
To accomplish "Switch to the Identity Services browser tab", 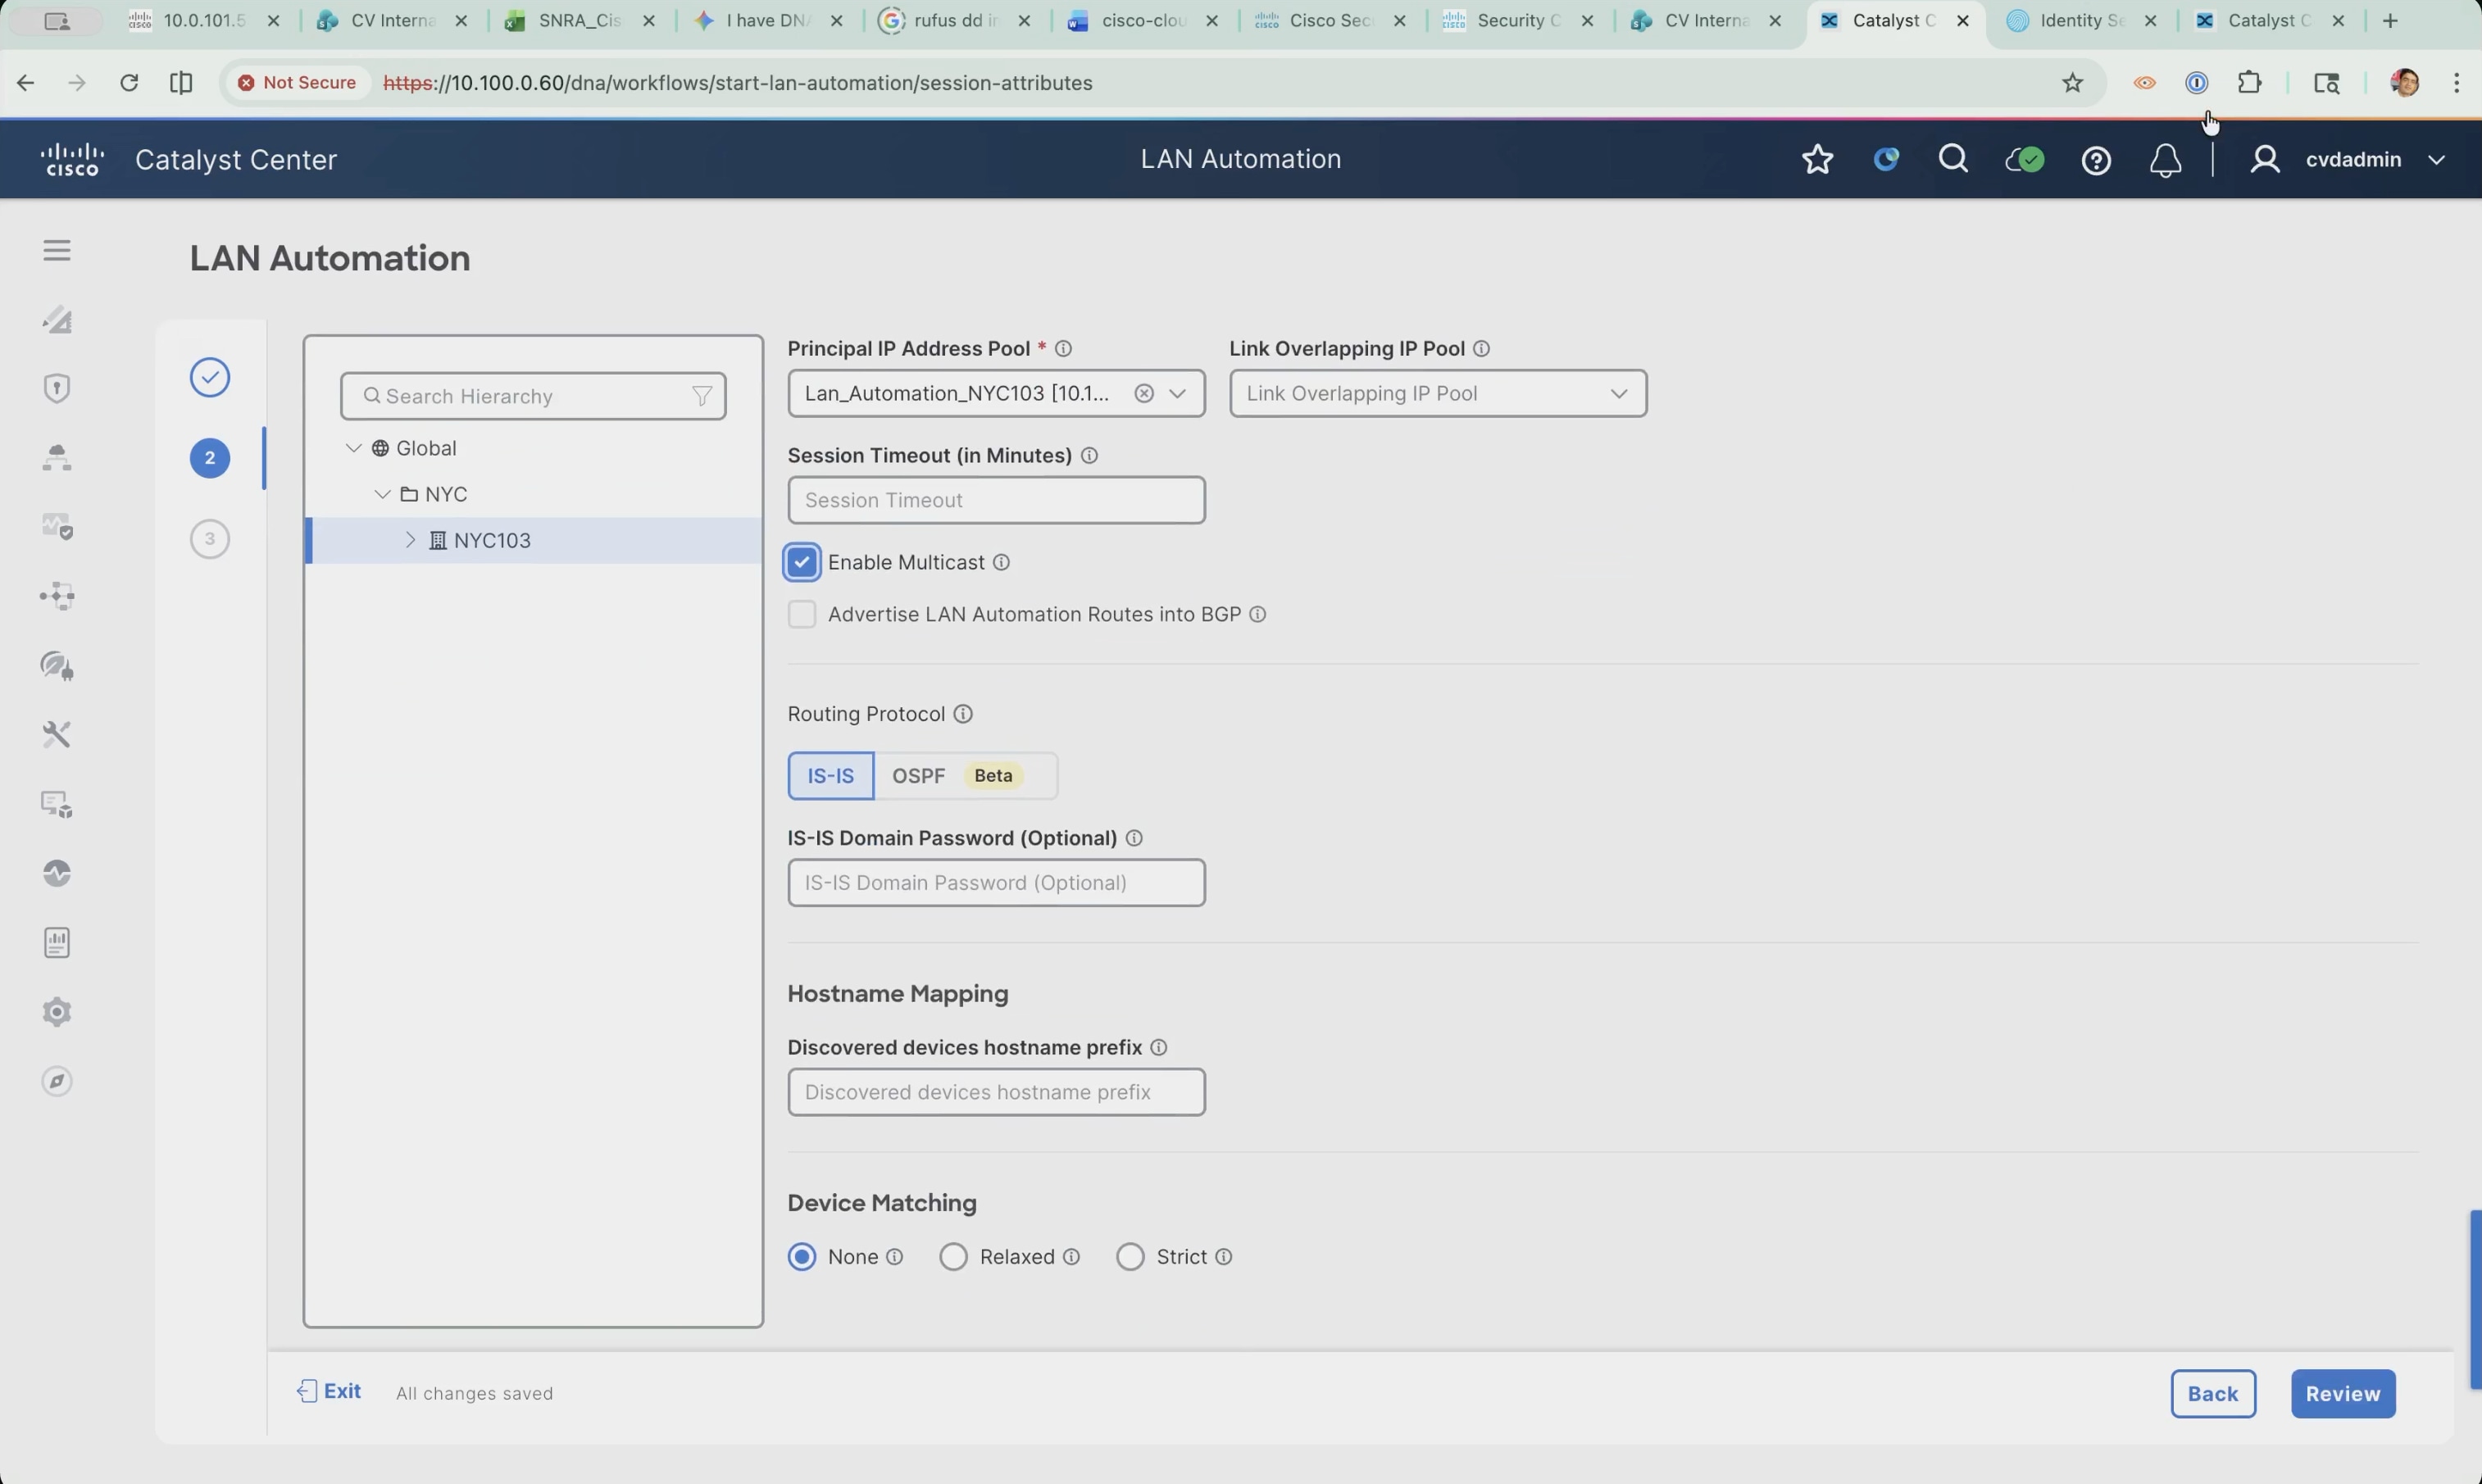I will [2083, 20].
